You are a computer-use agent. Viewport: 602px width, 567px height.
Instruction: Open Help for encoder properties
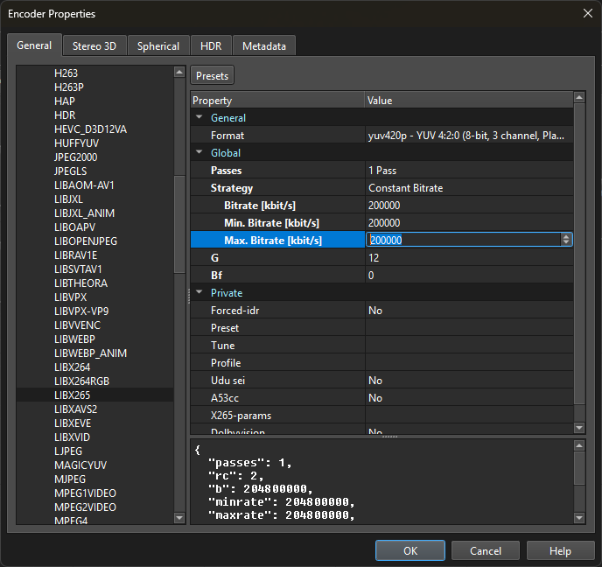(560, 550)
